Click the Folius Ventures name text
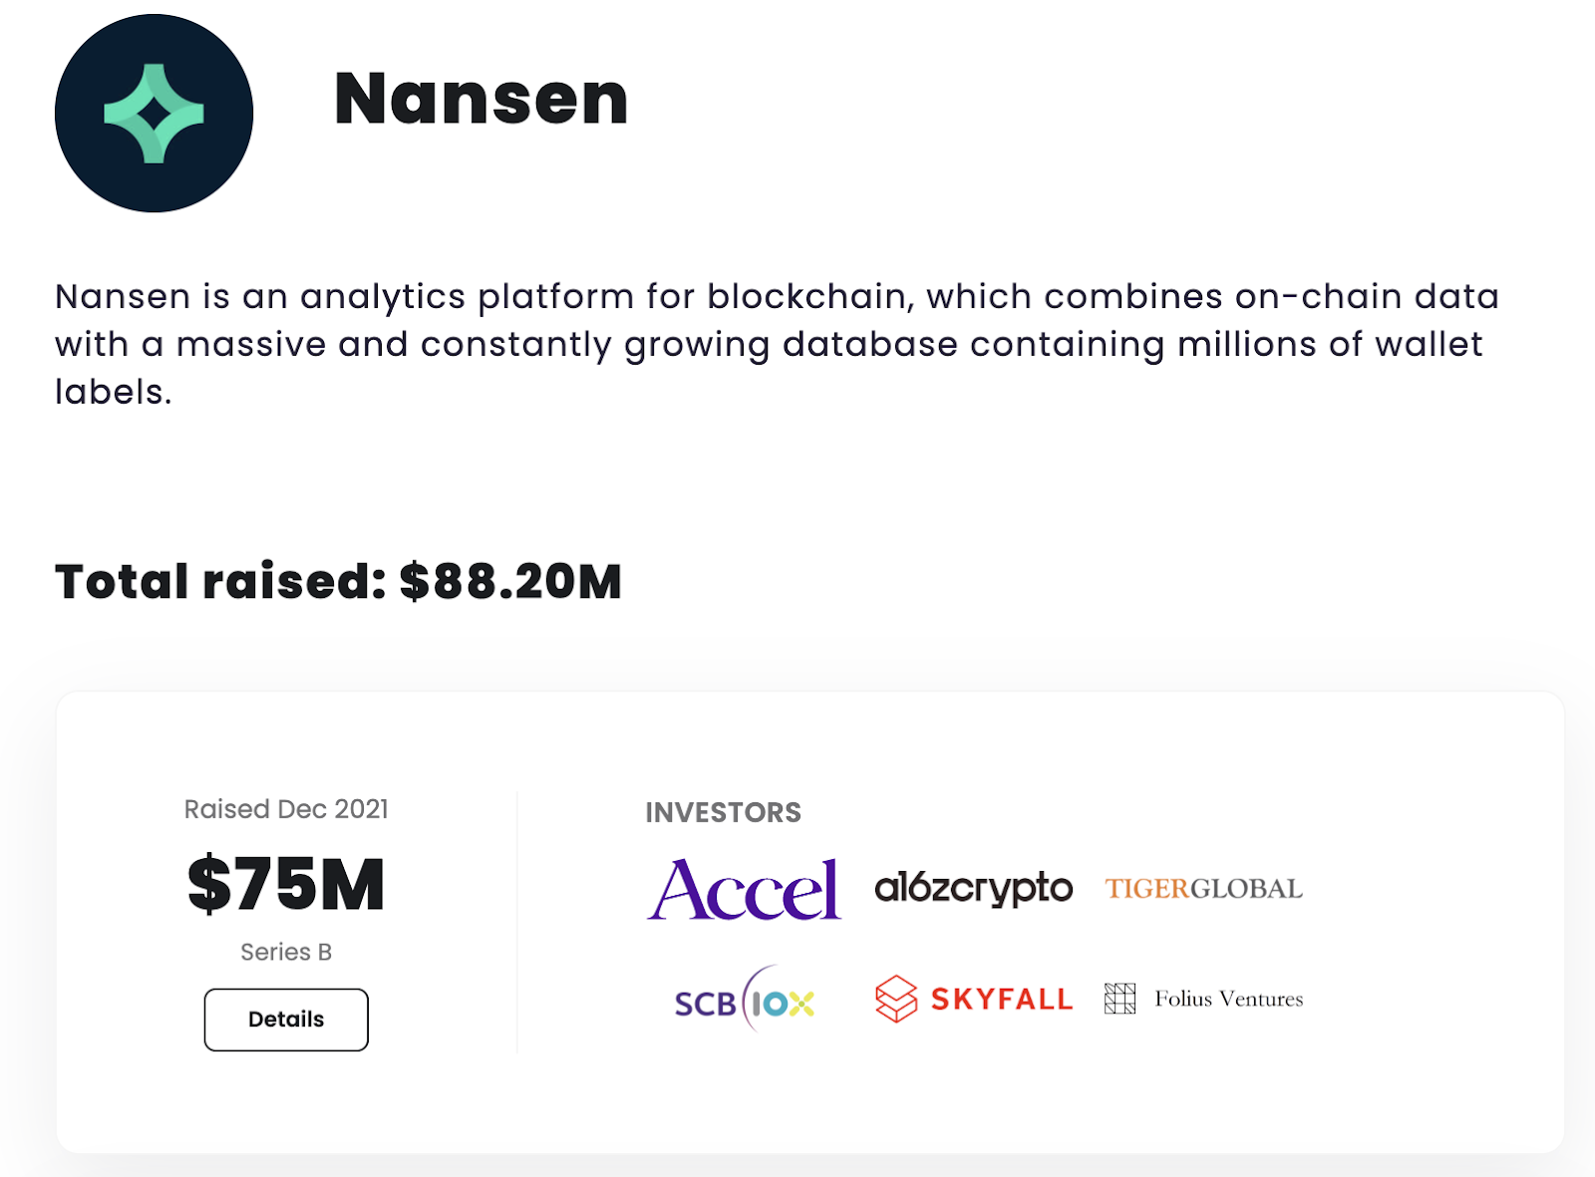Viewport: 1595px width, 1177px height. tap(1228, 999)
